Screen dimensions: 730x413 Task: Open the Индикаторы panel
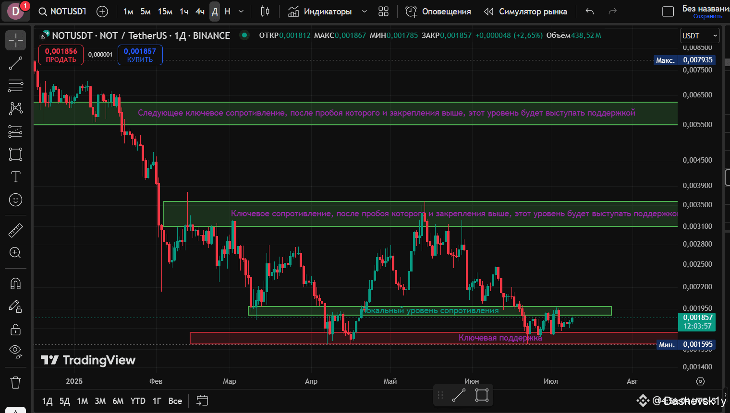pyautogui.click(x=320, y=12)
